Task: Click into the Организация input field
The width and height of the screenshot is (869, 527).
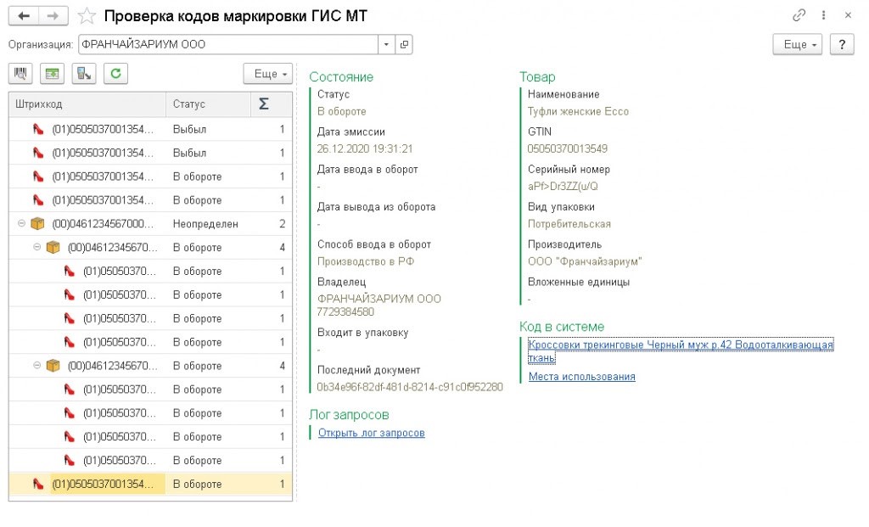Action: [227, 44]
